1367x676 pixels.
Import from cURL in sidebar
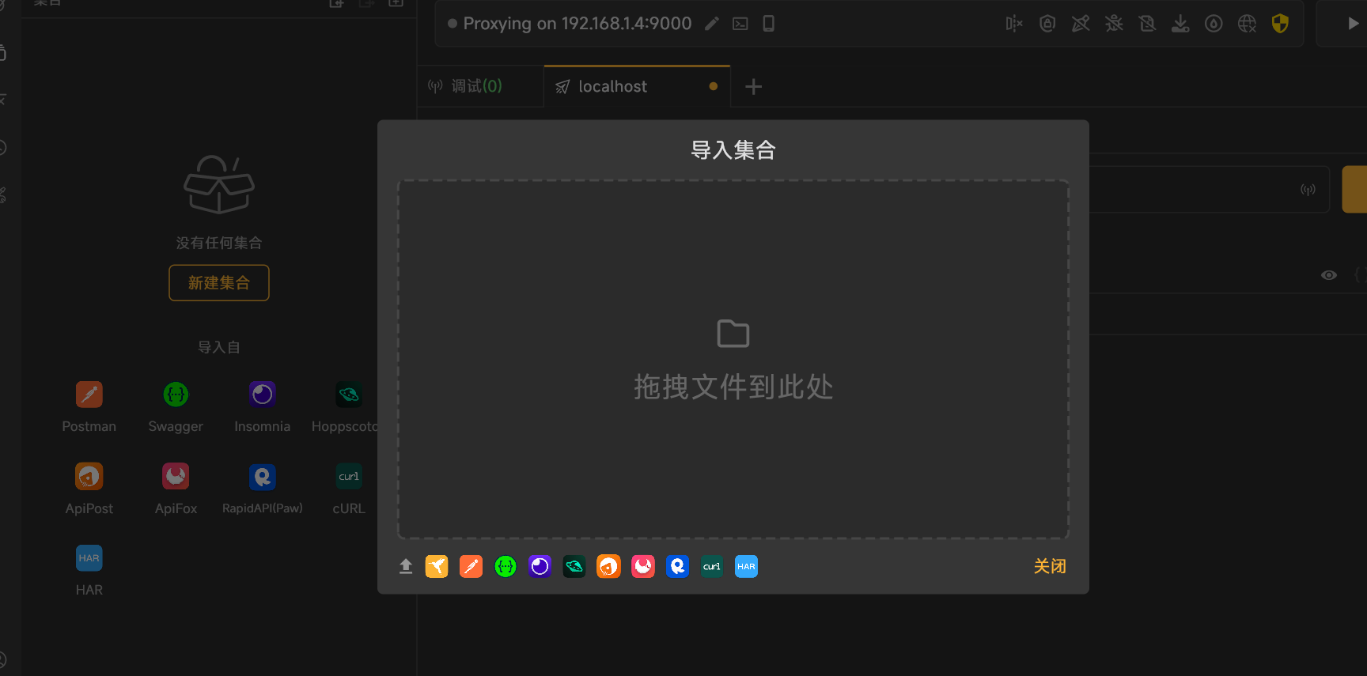tap(349, 489)
